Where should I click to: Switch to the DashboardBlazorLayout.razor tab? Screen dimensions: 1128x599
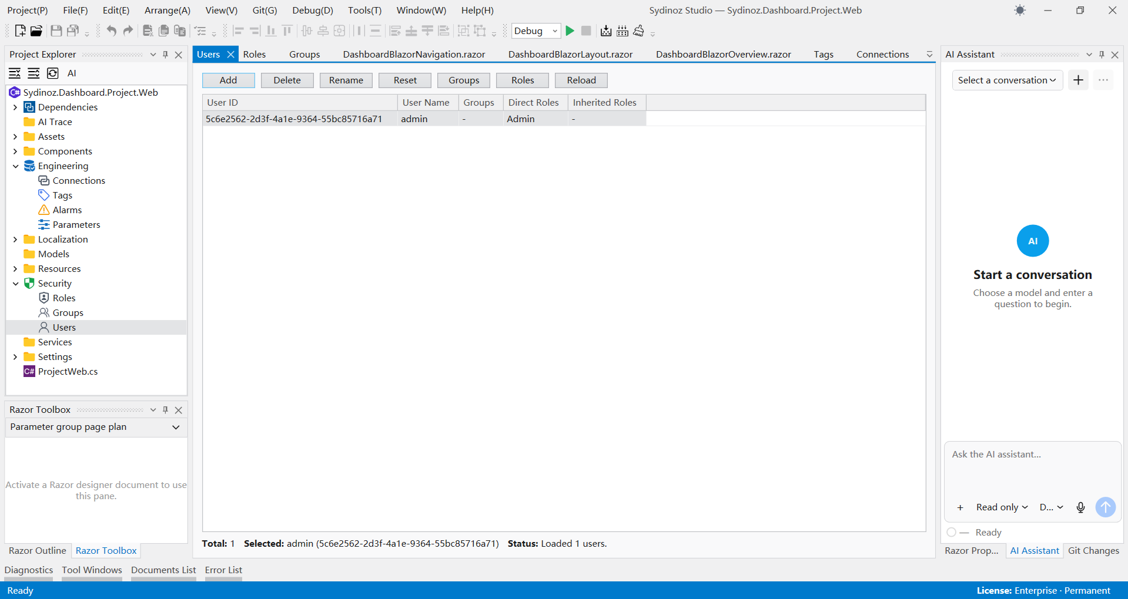[x=570, y=55]
